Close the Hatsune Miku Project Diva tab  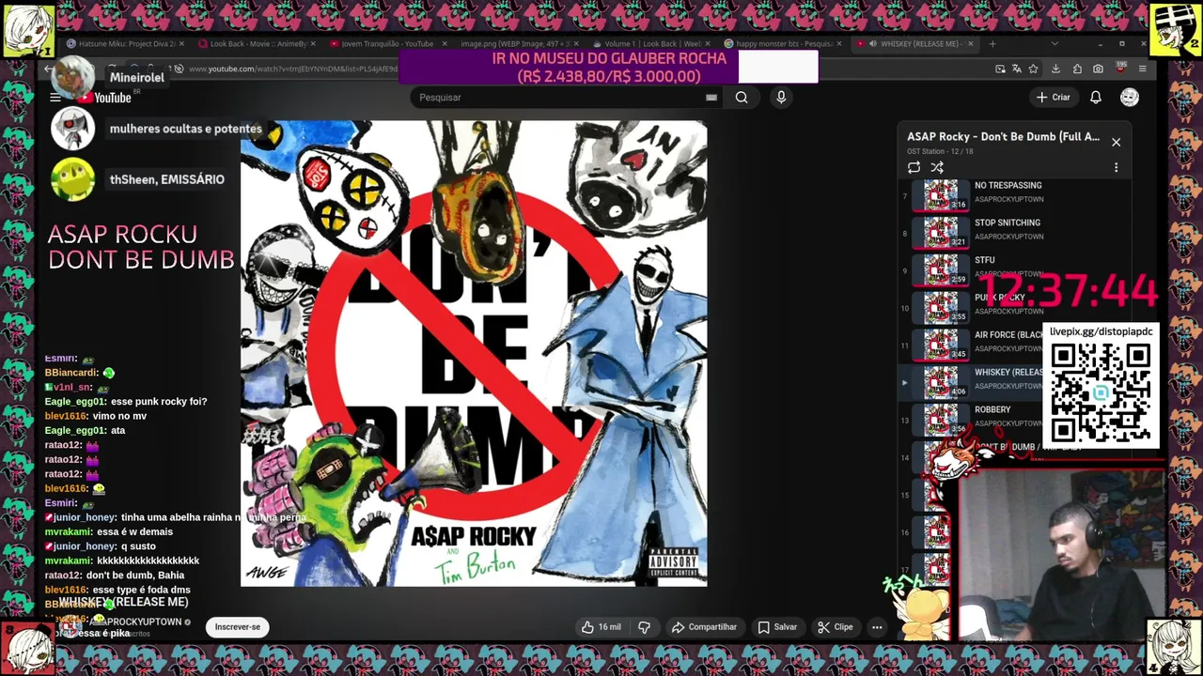click(x=181, y=43)
